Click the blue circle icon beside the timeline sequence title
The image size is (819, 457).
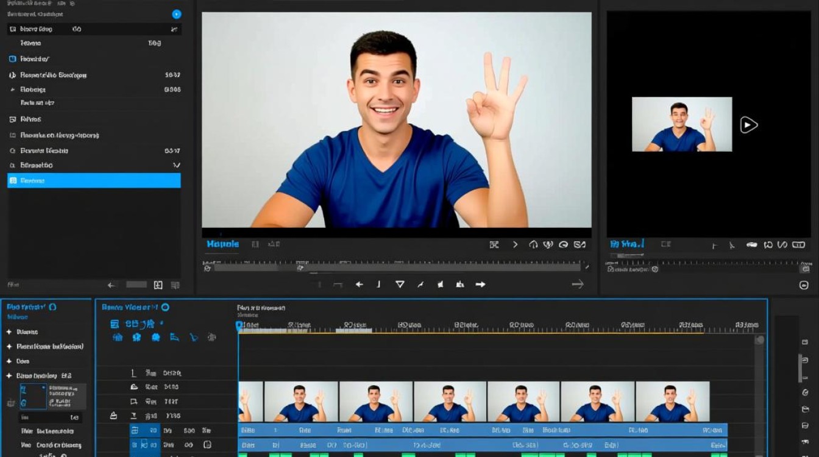[165, 308]
